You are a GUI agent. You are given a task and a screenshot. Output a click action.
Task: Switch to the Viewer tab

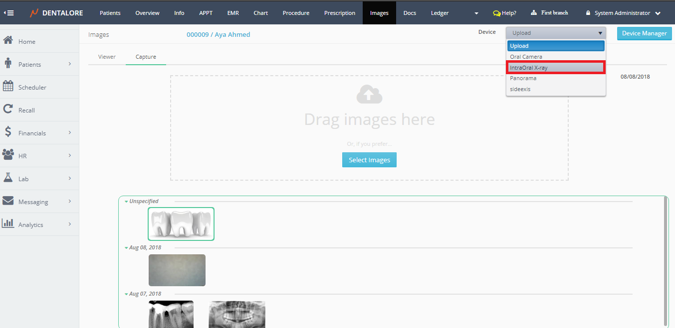107,57
